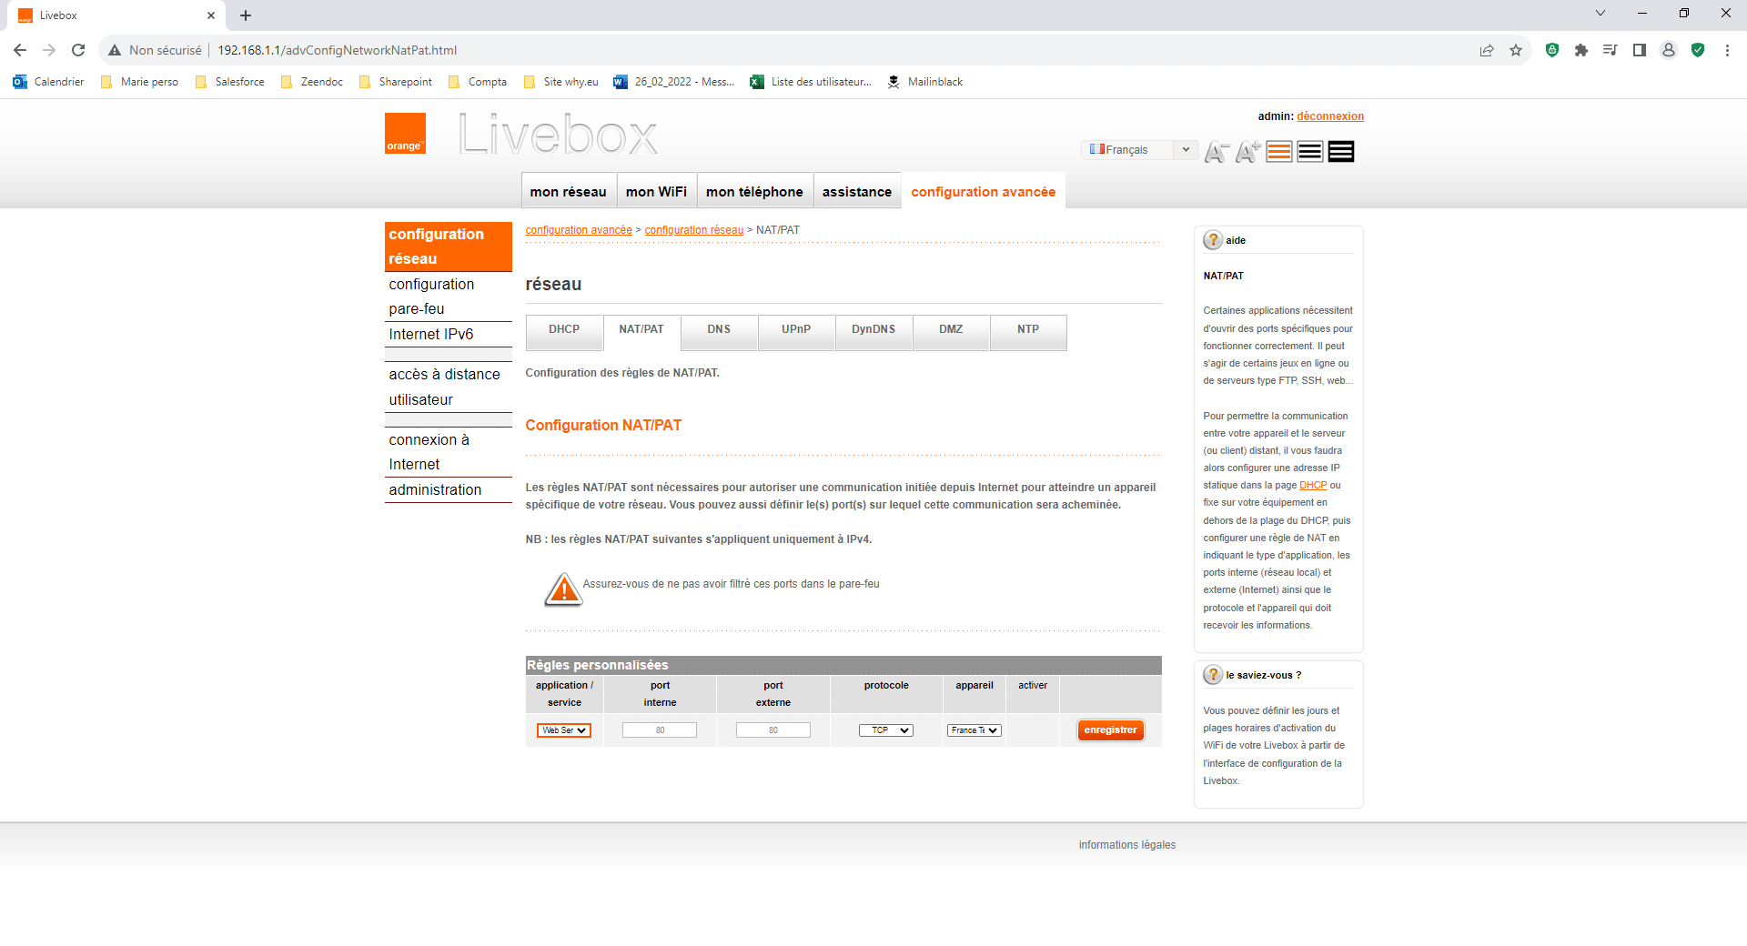Toggle the browser side panel icon
This screenshot has width=1747, height=946.
point(1640,50)
